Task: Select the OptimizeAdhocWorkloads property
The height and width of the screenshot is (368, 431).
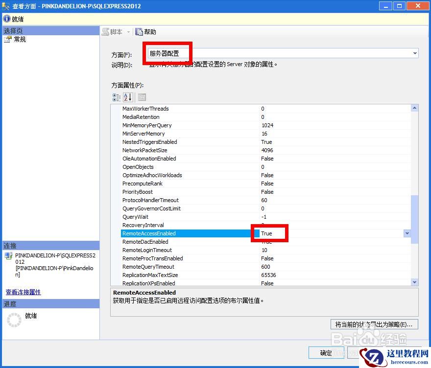Action: point(152,175)
